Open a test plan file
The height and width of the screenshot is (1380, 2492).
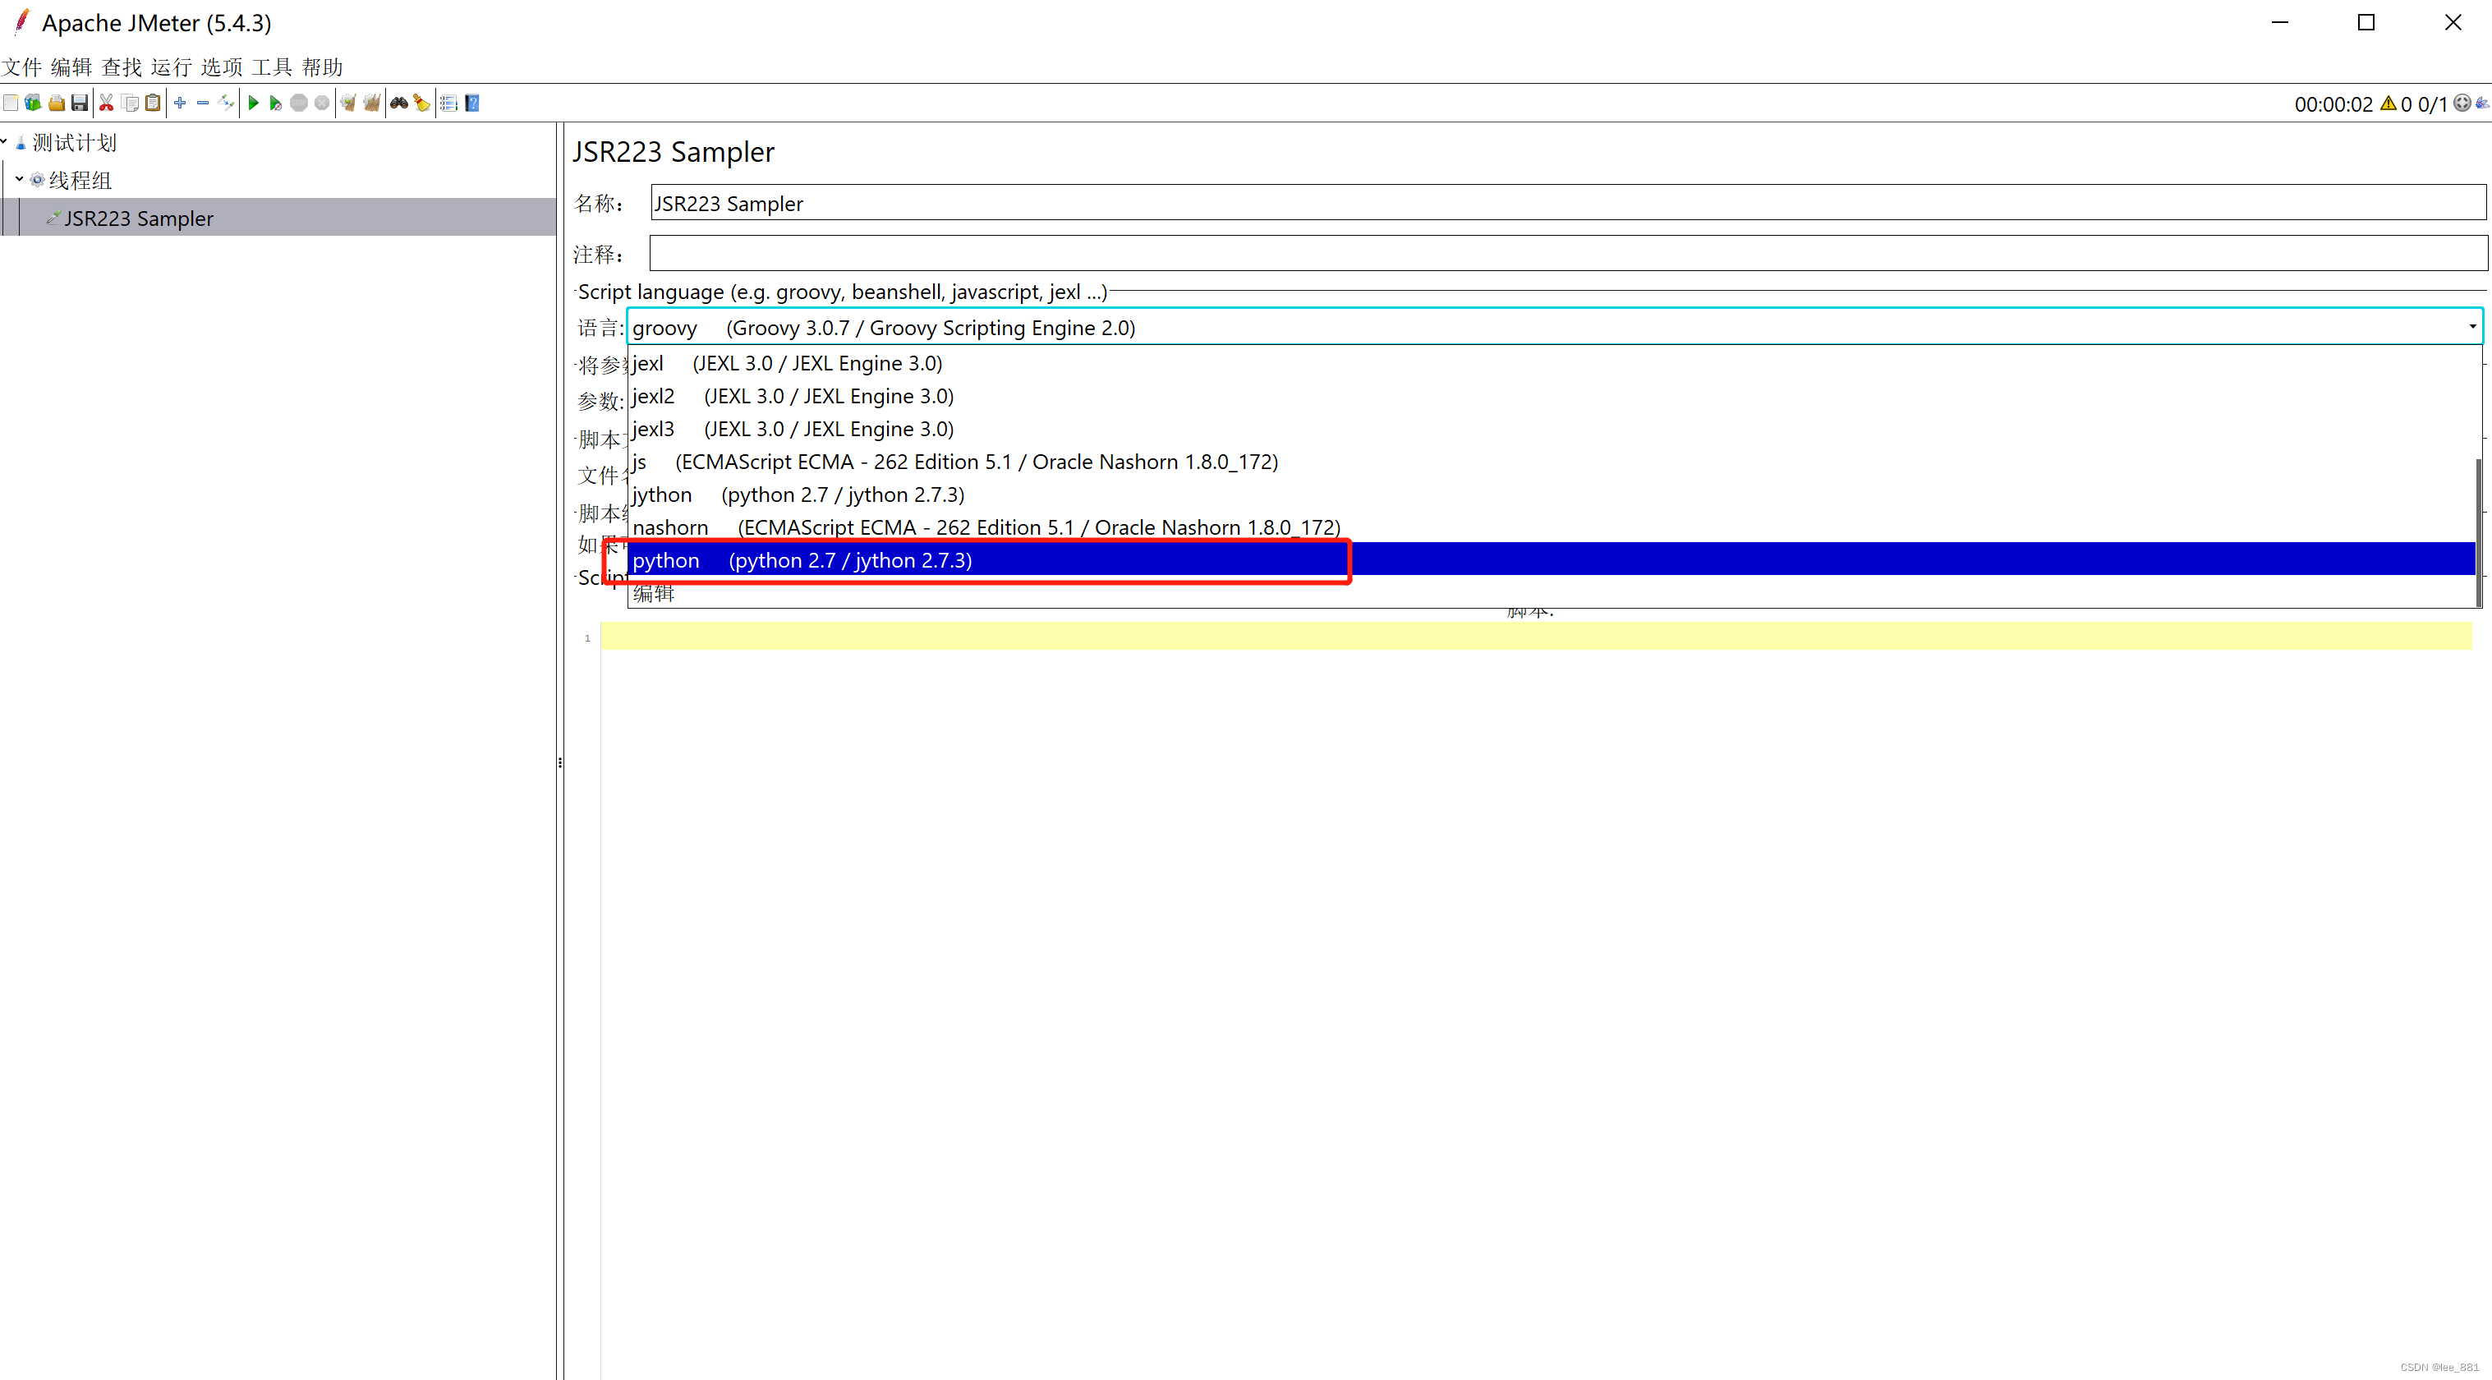56,103
